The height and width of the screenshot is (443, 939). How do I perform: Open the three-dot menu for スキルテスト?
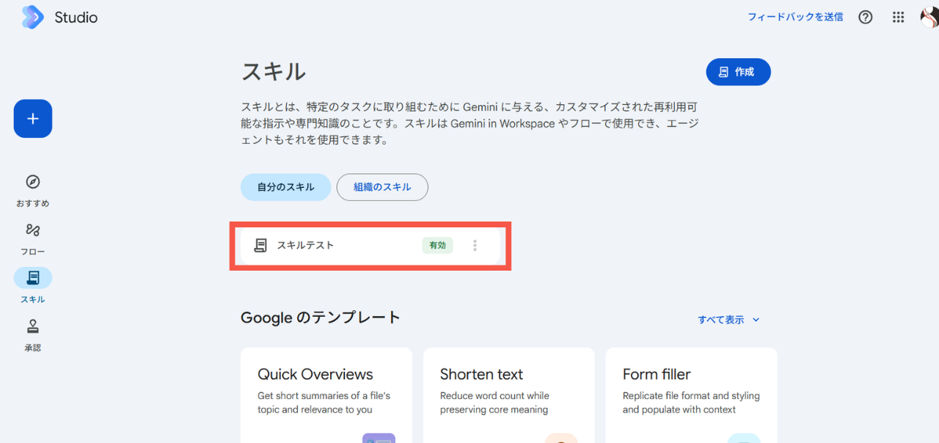[x=475, y=246]
